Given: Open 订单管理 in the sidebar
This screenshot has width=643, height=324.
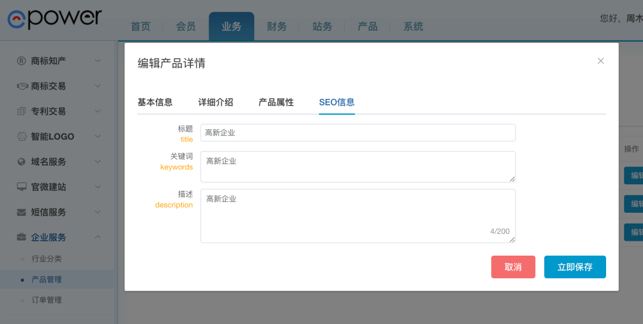Looking at the screenshot, I should (x=46, y=300).
